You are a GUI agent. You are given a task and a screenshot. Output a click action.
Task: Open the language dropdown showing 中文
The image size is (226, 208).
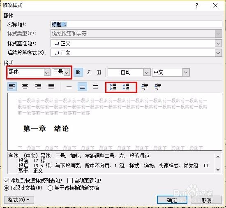pyautogui.click(x=186, y=72)
